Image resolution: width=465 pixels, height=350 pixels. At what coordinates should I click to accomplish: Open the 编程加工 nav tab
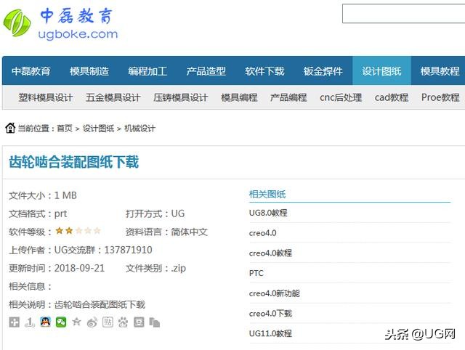tap(147, 71)
